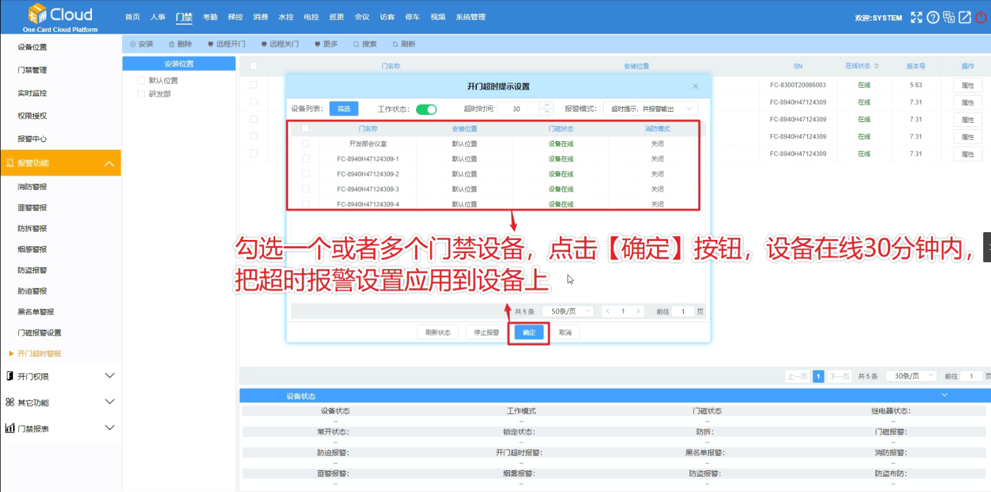Screen dimensions: 991x492
Task: Toggle the 工作状态 switch
Action: tap(426, 109)
